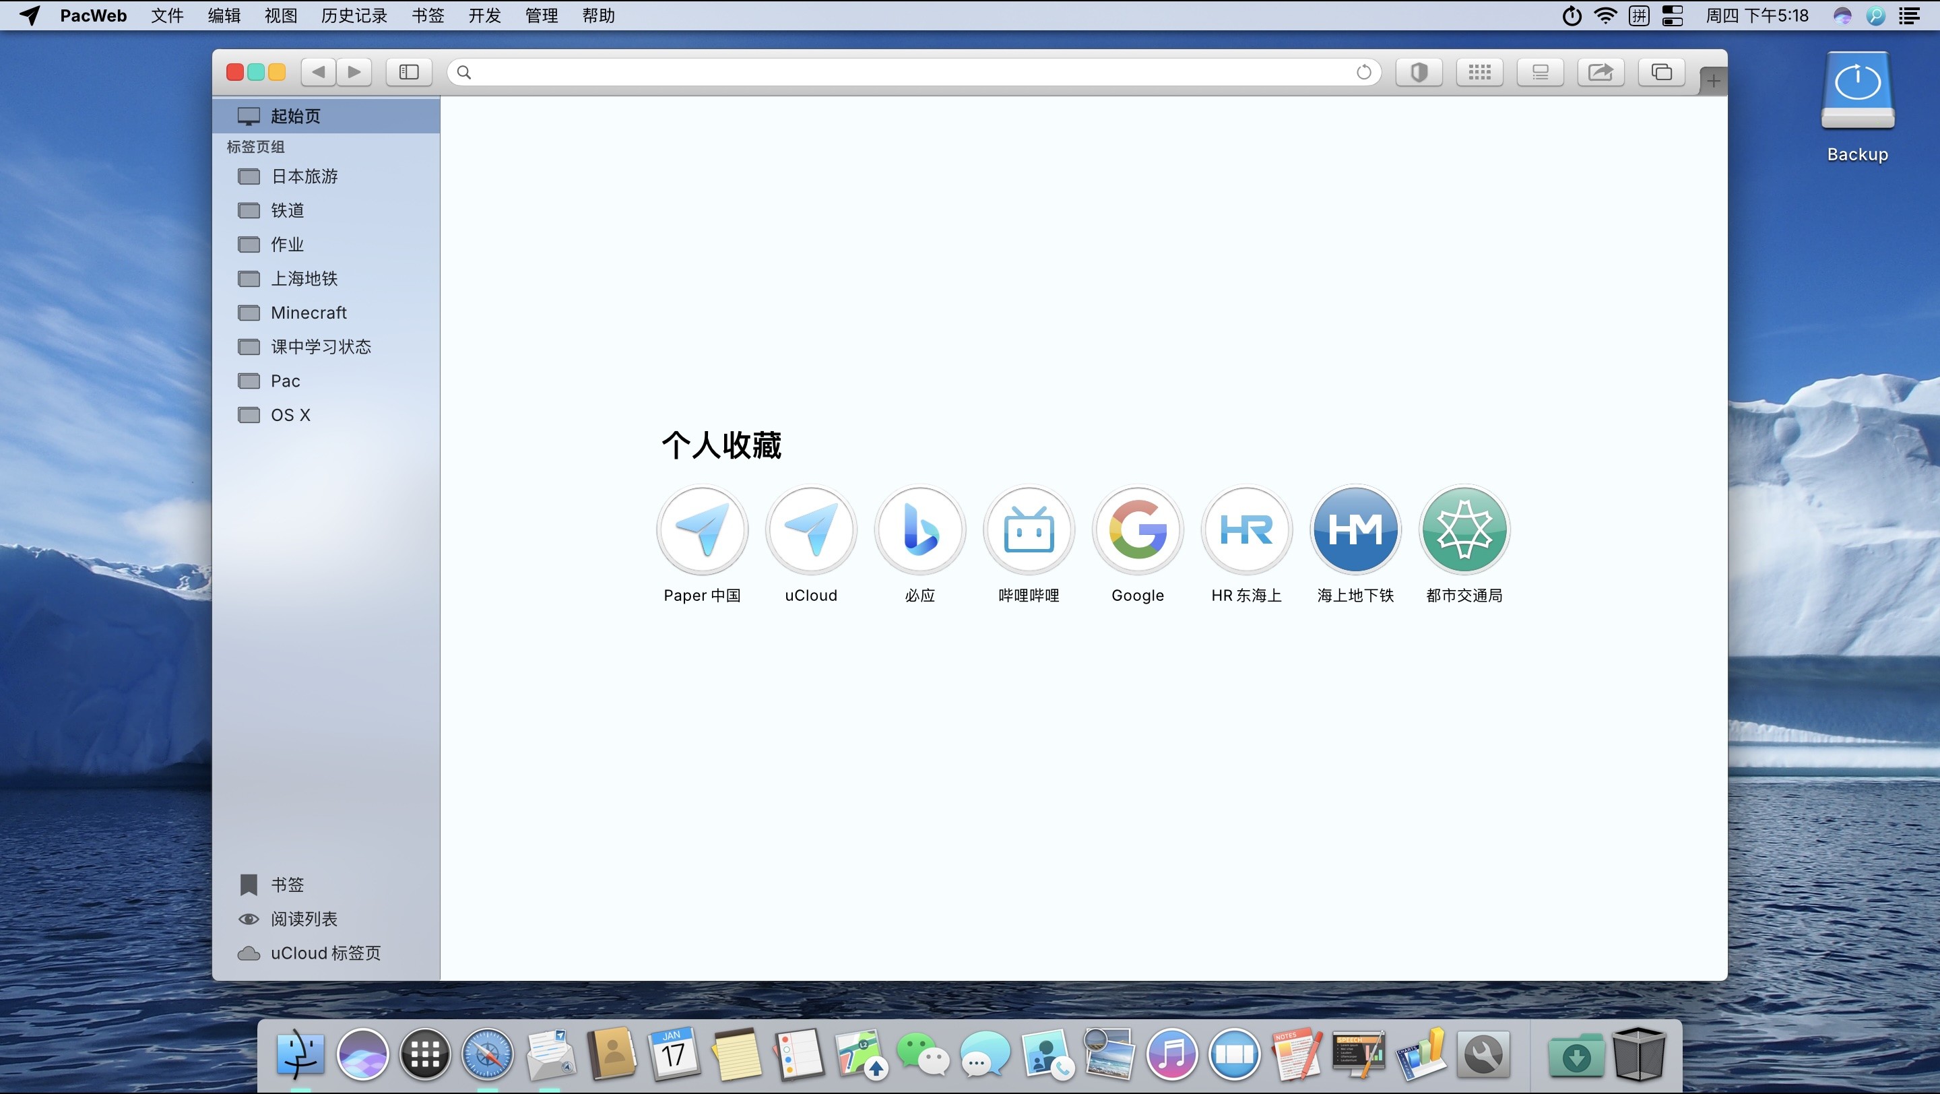Open the 必应 Bing favorite
This screenshot has height=1094, width=1940.
click(x=919, y=530)
